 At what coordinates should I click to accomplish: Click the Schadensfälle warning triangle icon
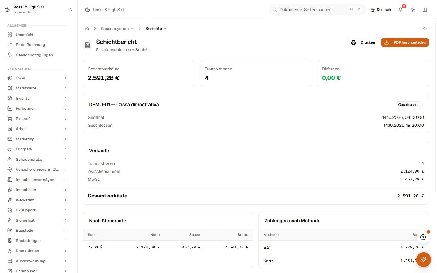[x=10, y=159]
